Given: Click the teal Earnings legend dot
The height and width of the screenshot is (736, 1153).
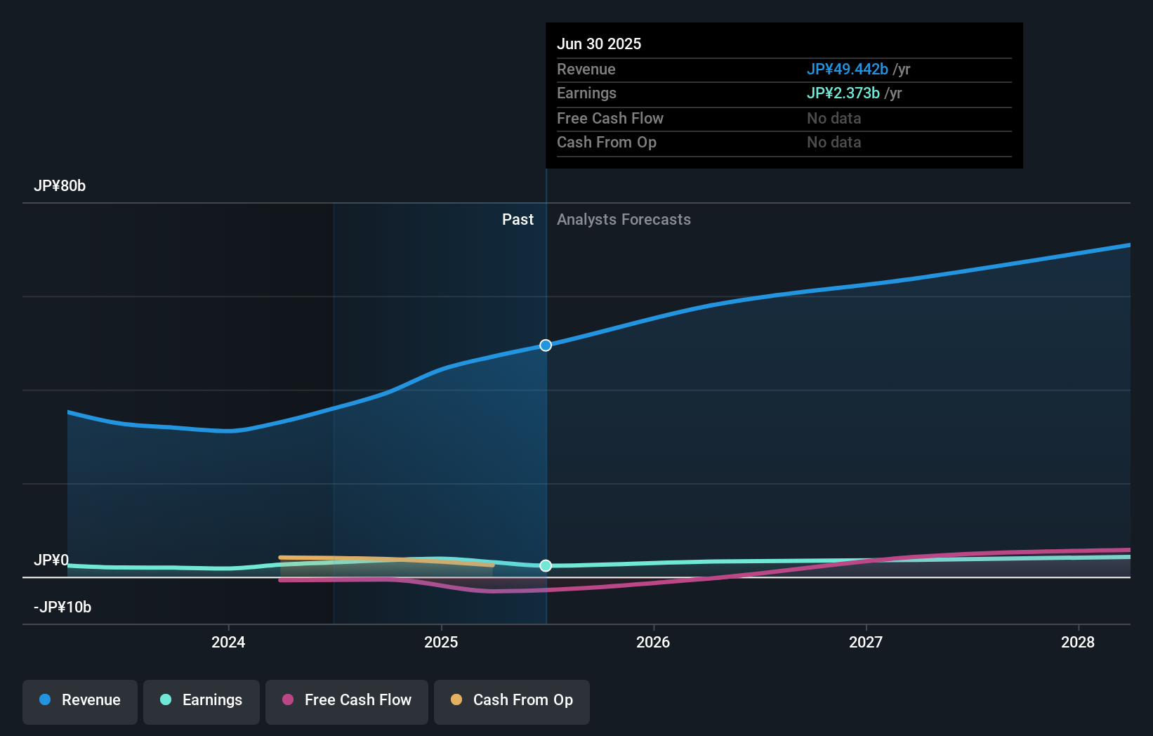Looking at the screenshot, I should [166, 699].
